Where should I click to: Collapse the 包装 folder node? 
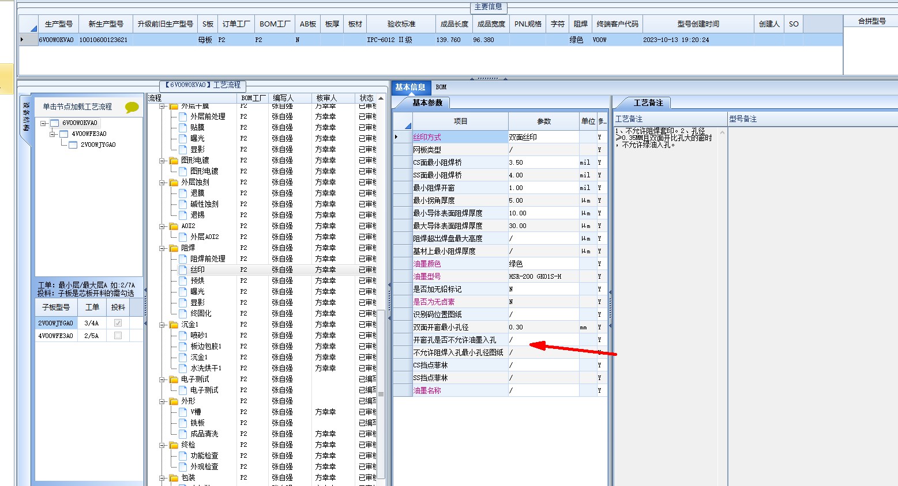(162, 478)
